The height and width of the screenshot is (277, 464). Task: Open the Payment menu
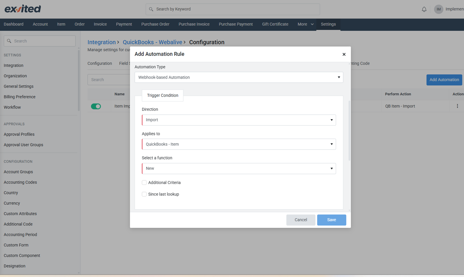(x=124, y=24)
